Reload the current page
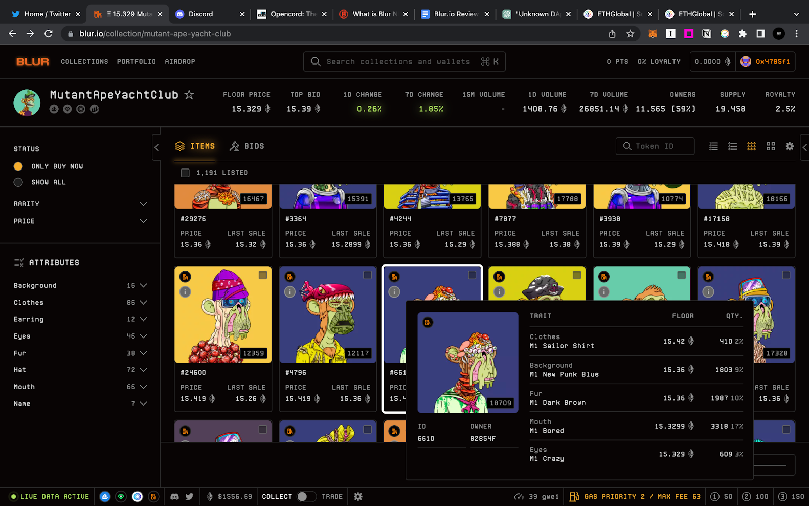Viewport: 809px width, 506px height. [x=49, y=34]
